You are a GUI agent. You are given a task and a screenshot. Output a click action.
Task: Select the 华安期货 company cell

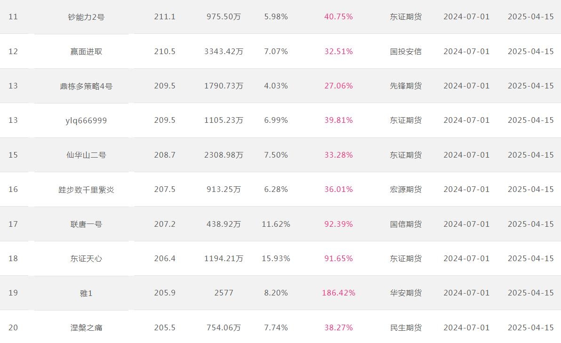coord(406,293)
